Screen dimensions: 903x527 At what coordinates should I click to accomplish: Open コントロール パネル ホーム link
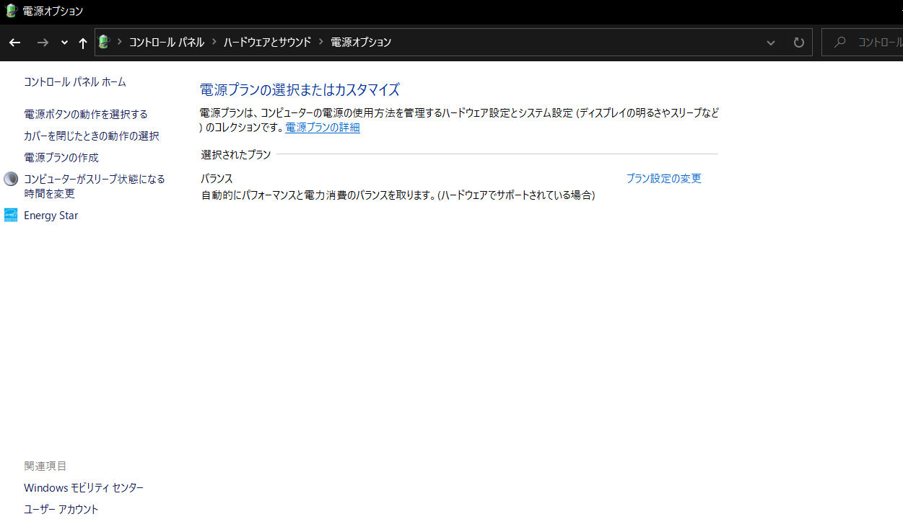pos(75,82)
